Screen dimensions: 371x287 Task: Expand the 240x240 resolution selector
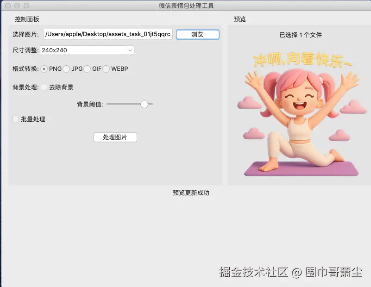click(130, 50)
